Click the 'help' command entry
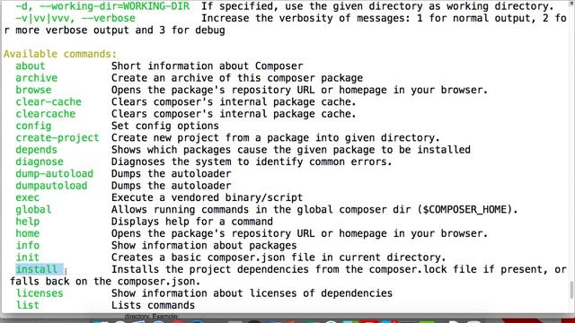 28,222
